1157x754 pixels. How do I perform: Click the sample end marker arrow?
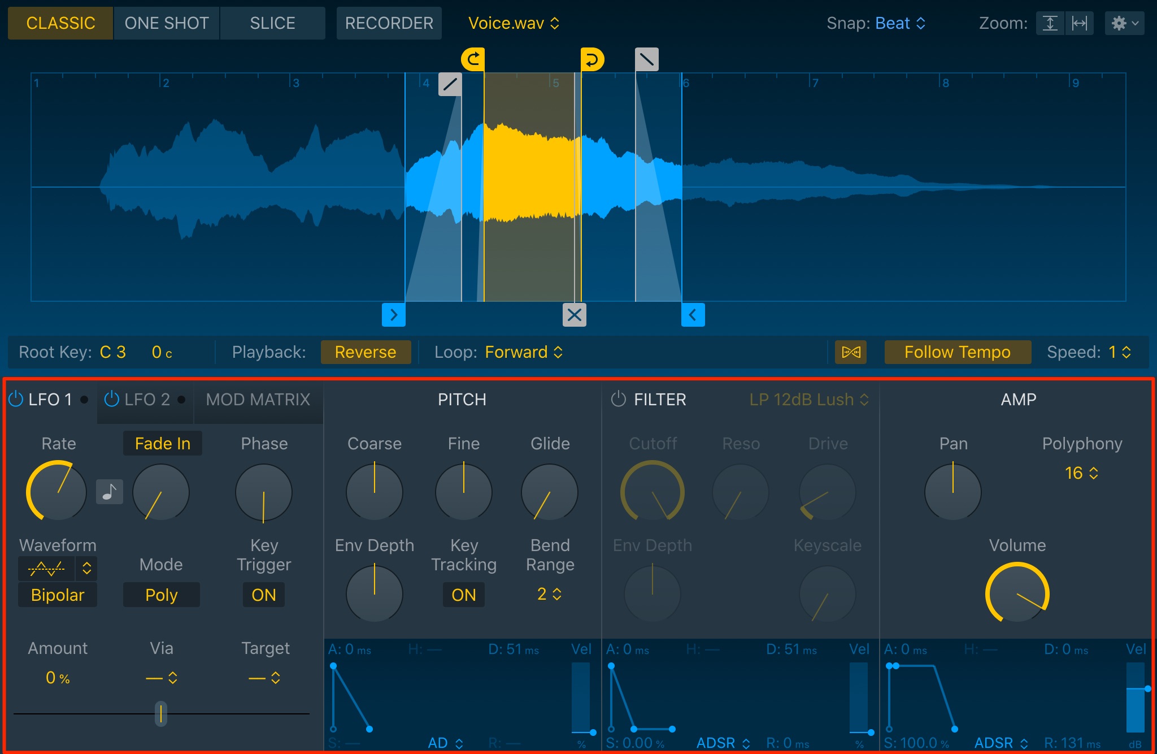(693, 315)
